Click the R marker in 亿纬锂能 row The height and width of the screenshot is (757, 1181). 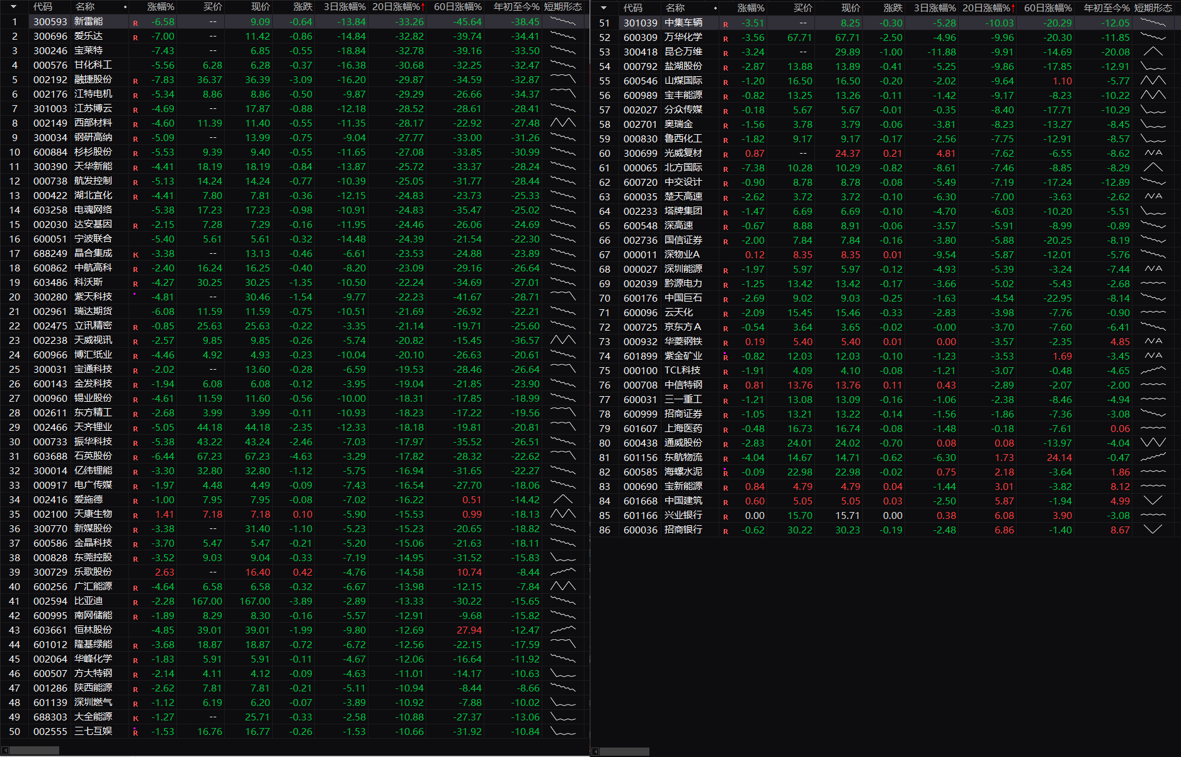pos(135,472)
